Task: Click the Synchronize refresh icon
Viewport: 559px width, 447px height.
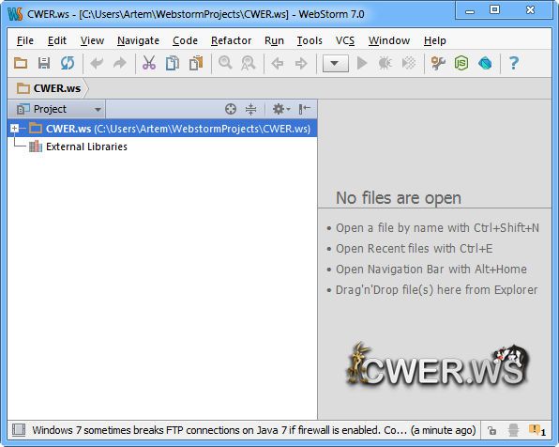Action: pyautogui.click(x=68, y=63)
